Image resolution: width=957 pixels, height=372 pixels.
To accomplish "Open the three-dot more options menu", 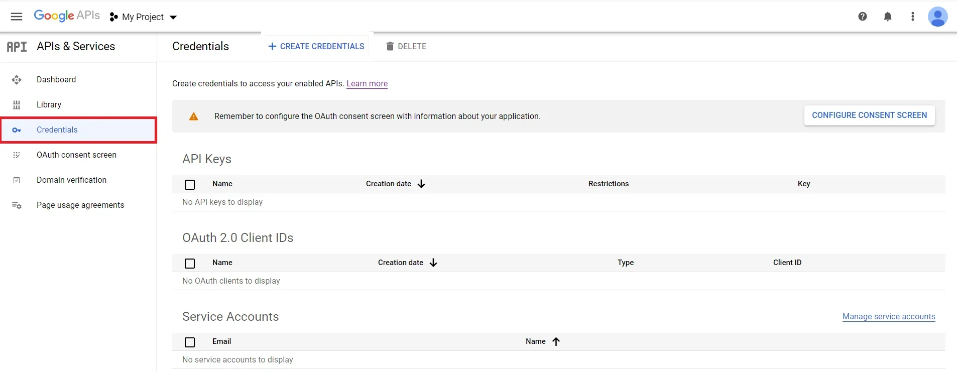I will click(x=913, y=17).
